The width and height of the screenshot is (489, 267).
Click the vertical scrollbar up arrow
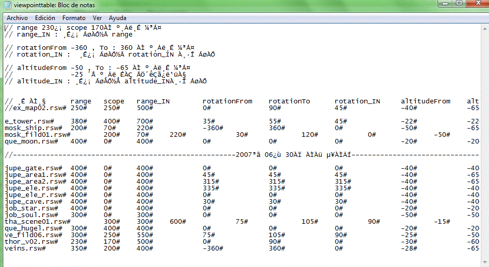click(x=484, y=28)
